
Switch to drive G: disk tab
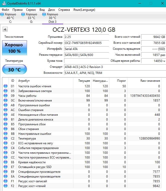pyautogui.click(x=32, y=18)
